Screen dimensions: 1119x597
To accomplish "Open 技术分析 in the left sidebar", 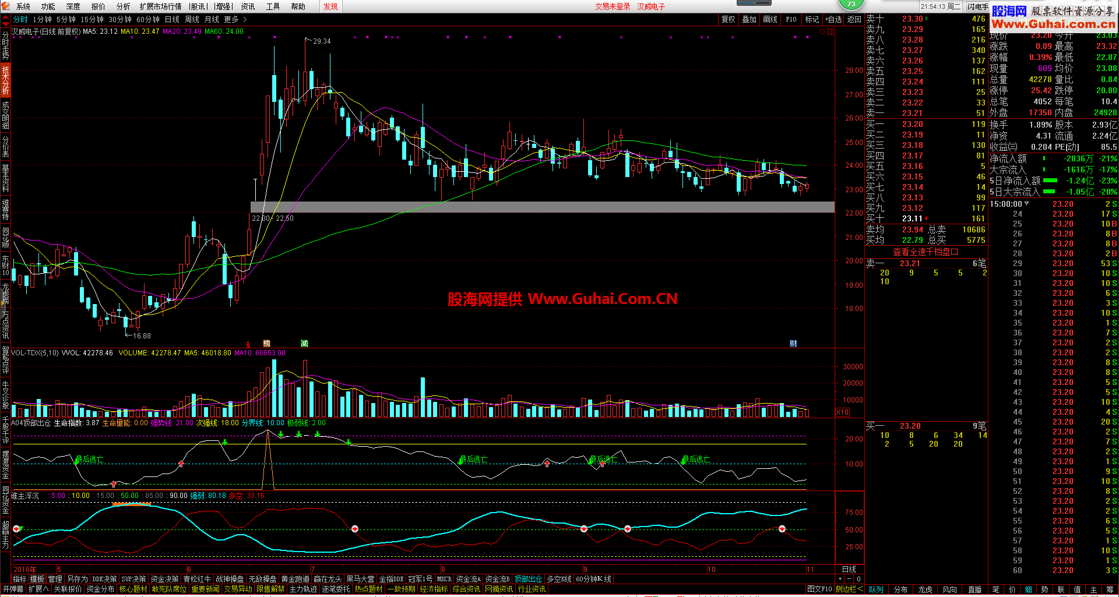I will tap(5, 80).
